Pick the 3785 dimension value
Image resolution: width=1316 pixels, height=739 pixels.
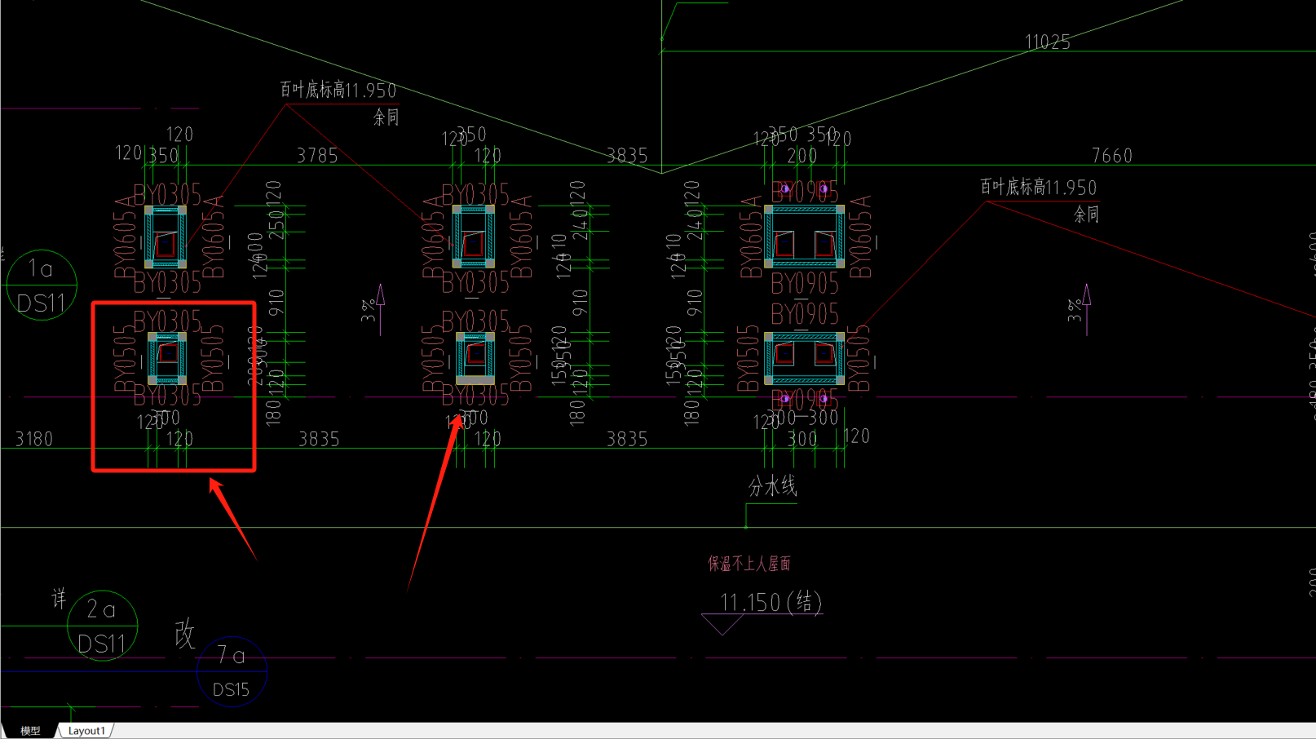pyautogui.click(x=317, y=156)
